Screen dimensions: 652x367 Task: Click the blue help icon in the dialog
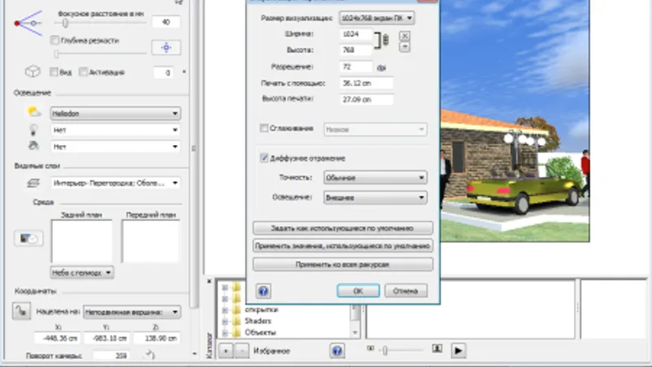point(263,291)
